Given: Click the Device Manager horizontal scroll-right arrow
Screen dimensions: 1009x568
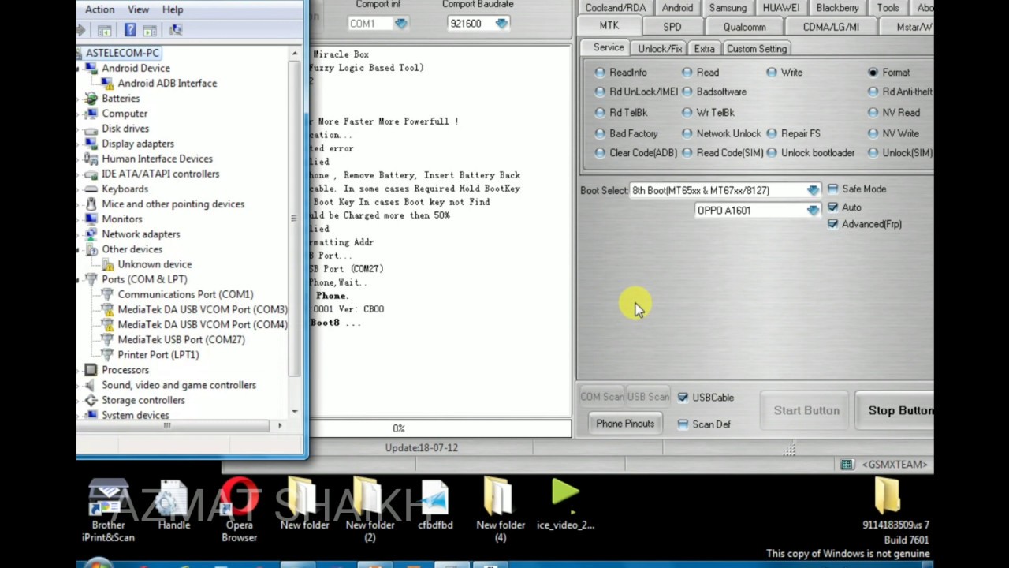Looking at the screenshot, I should coord(280,426).
